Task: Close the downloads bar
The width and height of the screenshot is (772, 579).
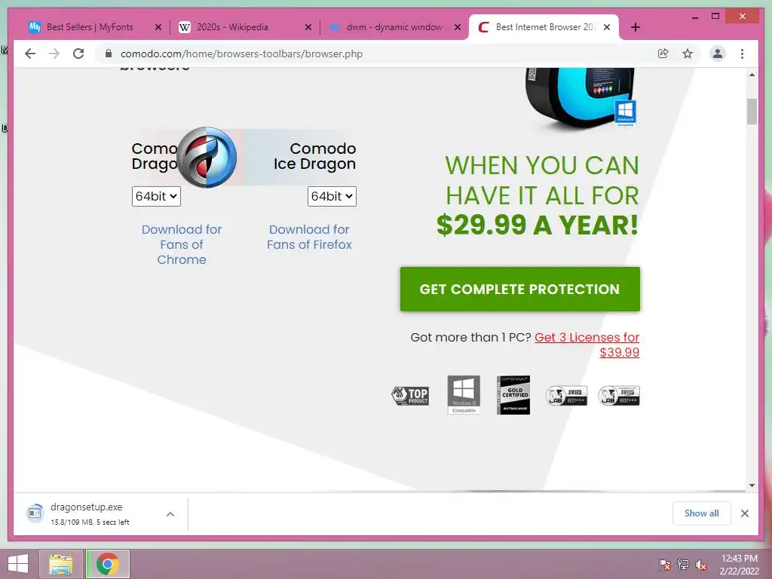Action: 744,513
